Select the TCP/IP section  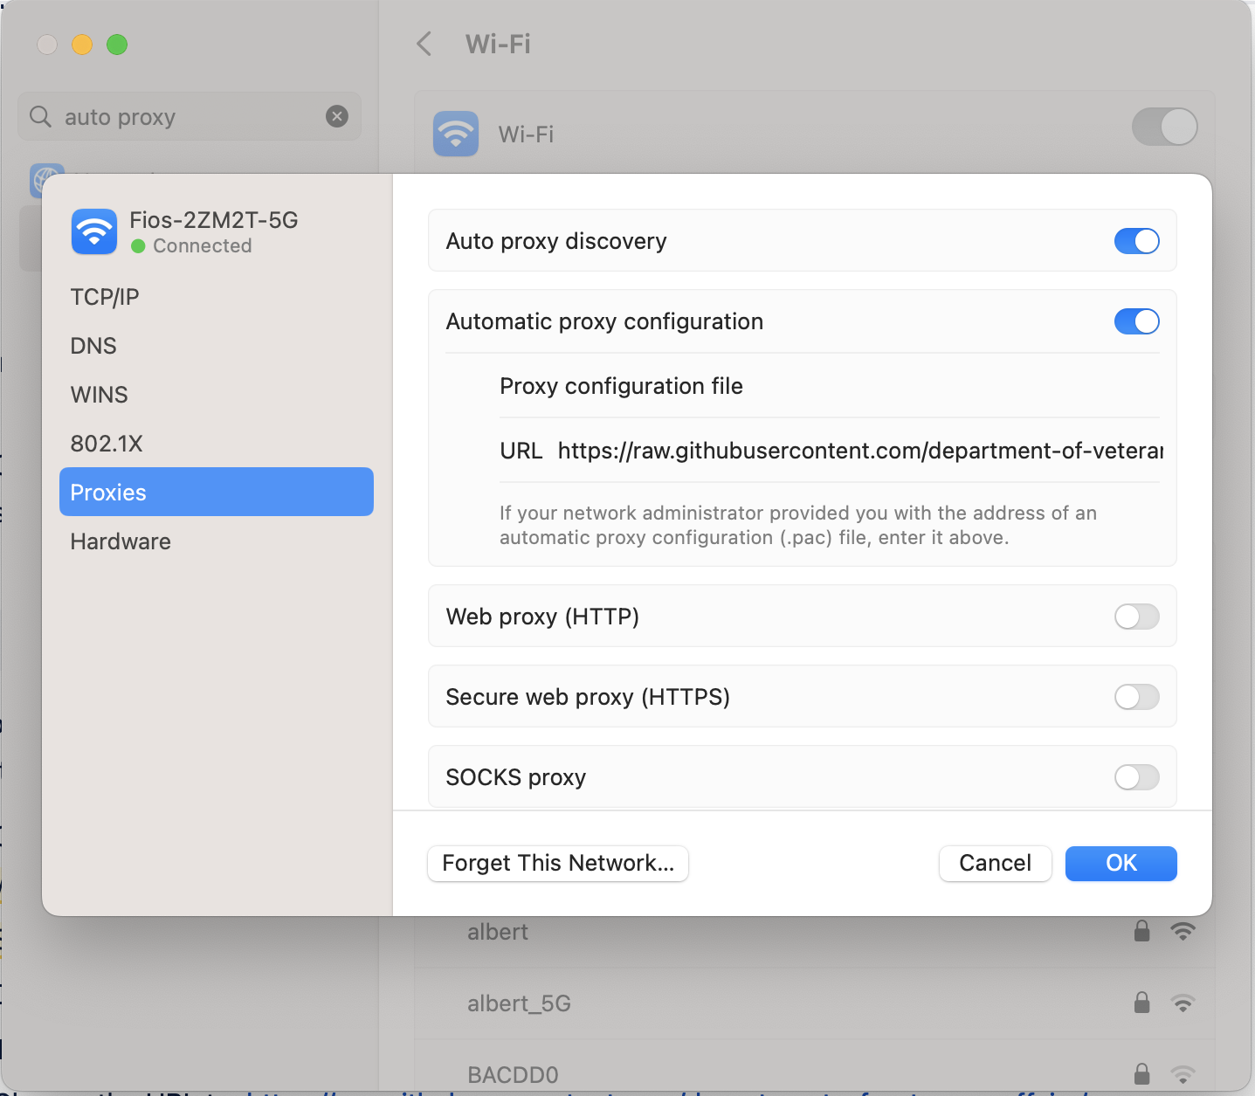(x=104, y=296)
